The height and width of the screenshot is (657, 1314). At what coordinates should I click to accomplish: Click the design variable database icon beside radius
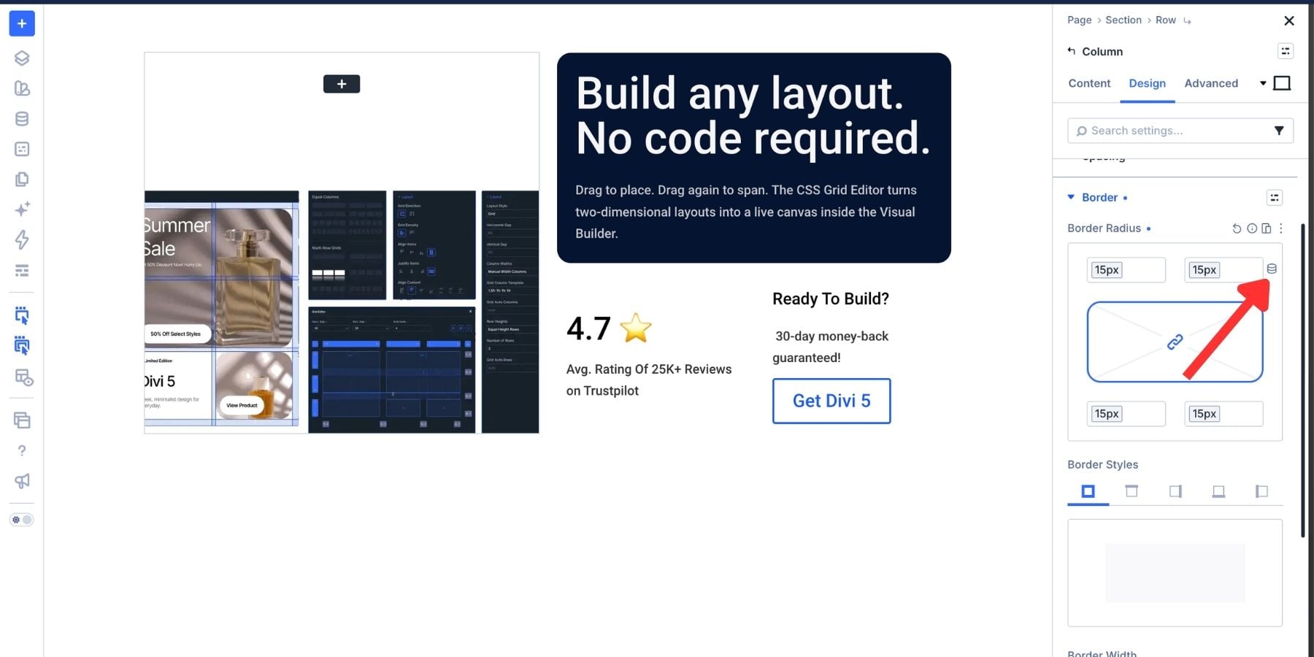coord(1272,269)
